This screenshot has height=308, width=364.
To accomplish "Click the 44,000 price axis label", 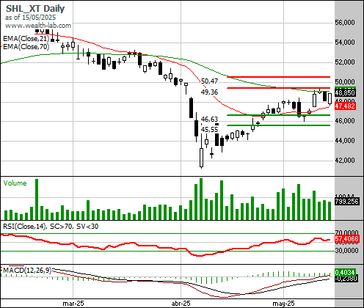I will [x=345, y=141].
